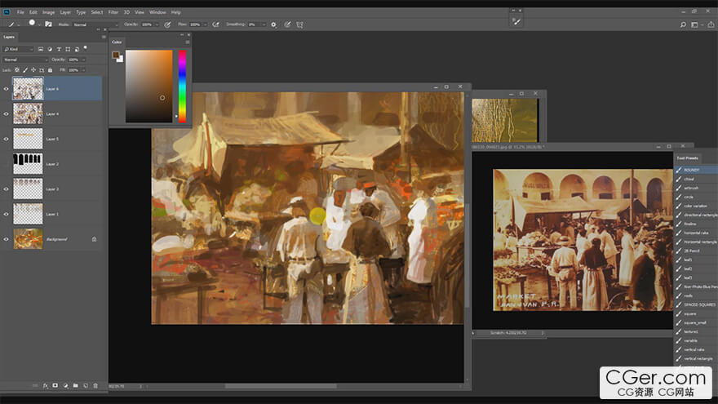The height and width of the screenshot is (404, 718).
Task: Delete layer using the trash icon
Action: coord(95,384)
